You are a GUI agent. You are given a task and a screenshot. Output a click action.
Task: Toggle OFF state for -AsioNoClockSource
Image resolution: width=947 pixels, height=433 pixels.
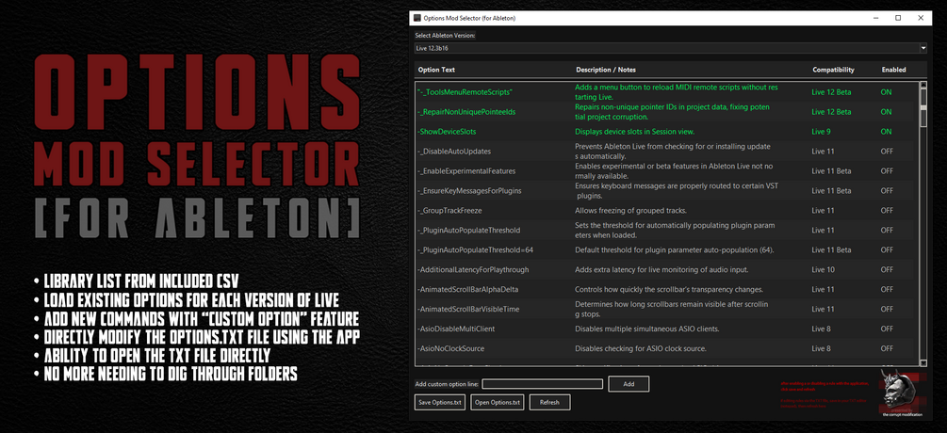[887, 348]
